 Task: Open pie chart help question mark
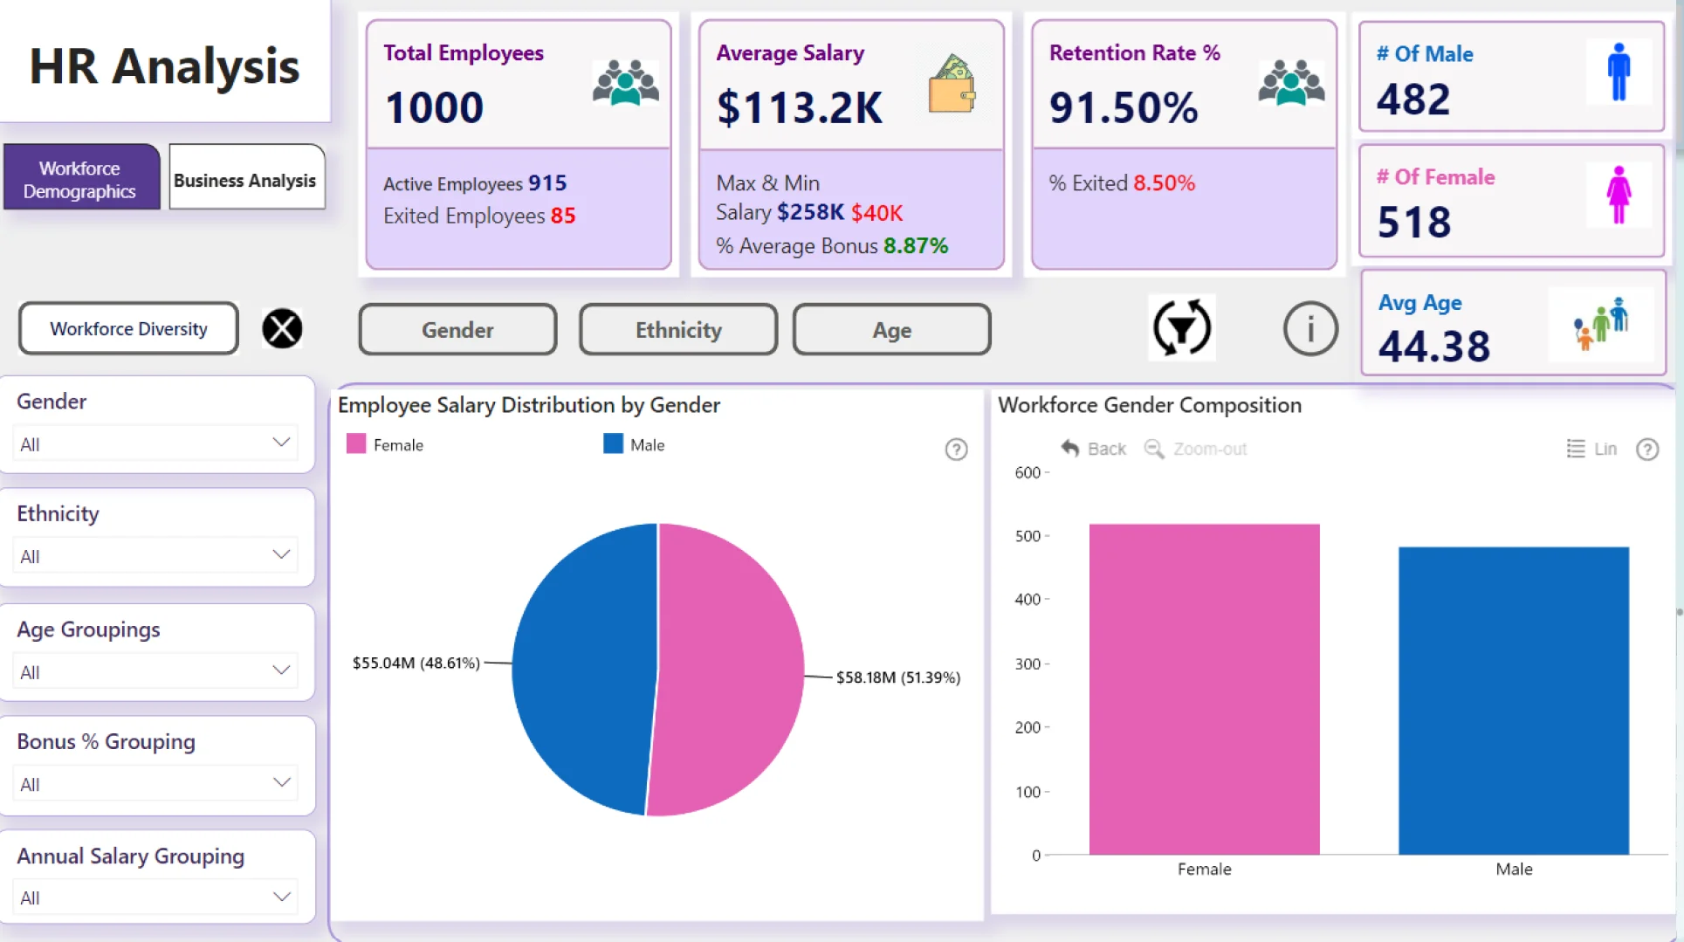click(956, 450)
